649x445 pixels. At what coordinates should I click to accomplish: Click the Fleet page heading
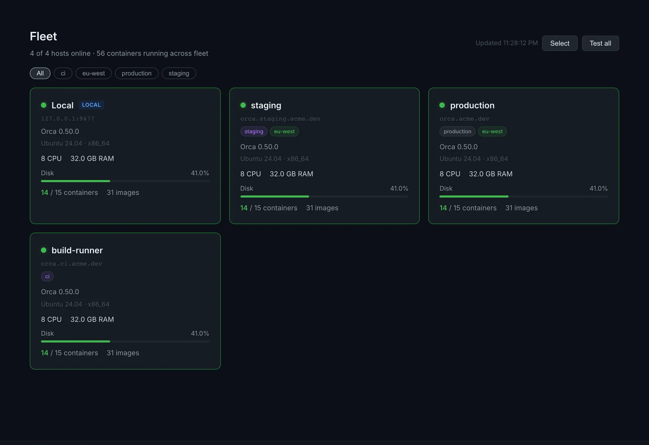pos(43,36)
